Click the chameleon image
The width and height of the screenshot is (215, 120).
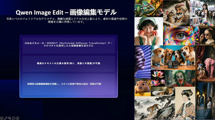point(149,8)
